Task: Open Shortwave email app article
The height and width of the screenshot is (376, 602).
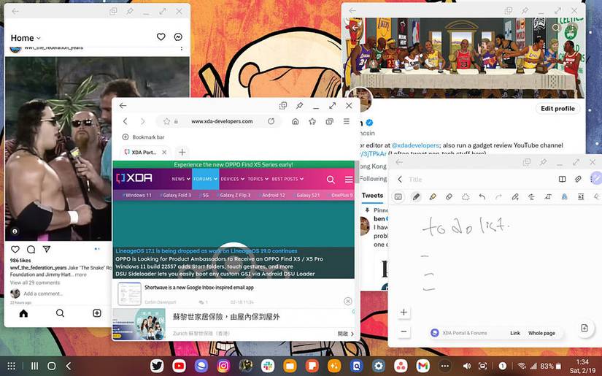Action: [x=199, y=287]
